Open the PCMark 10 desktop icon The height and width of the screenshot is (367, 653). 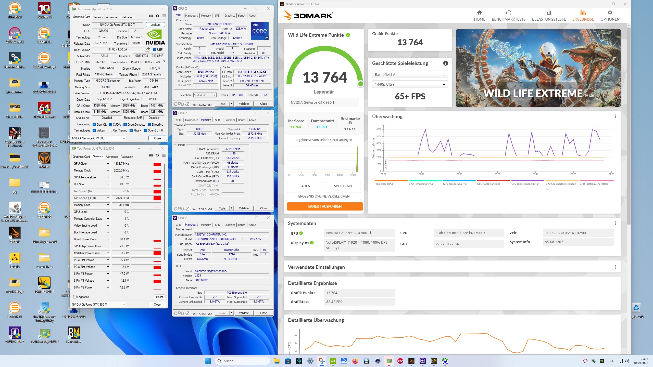tap(44, 10)
